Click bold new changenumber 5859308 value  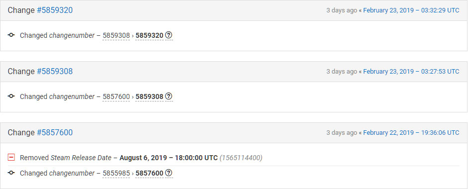pos(149,97)
